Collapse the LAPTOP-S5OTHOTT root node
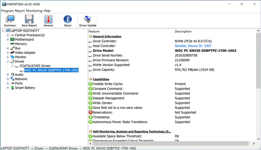This screenshot has width=261, height=150. click(3, 31)
